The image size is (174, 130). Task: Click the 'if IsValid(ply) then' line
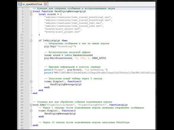[53, 40]
